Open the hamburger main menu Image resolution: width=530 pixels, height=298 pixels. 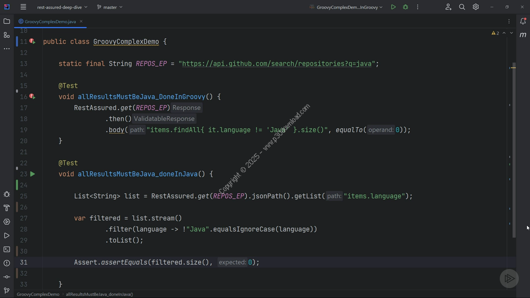(x=23, y=7)
